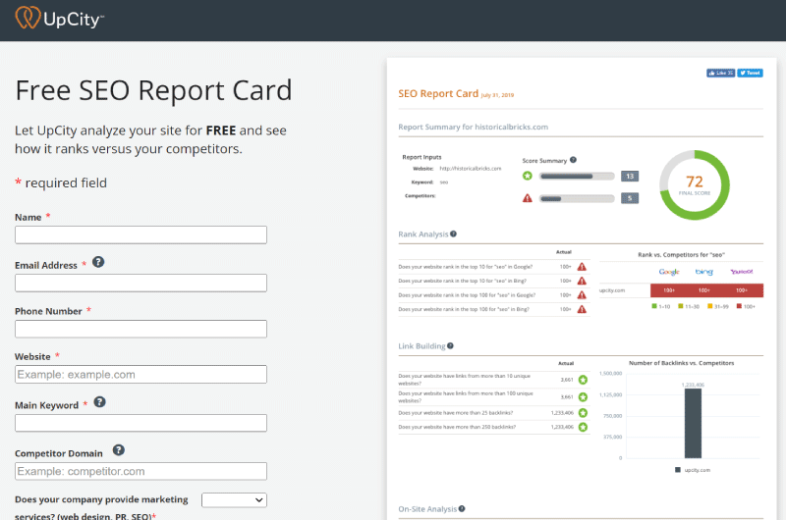Click red warning score icon
Screen dimensions: 786x520
point(528,198)
